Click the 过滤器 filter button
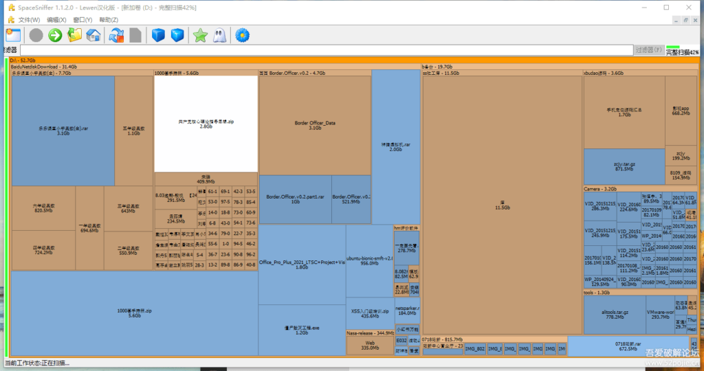 point(648,50)
